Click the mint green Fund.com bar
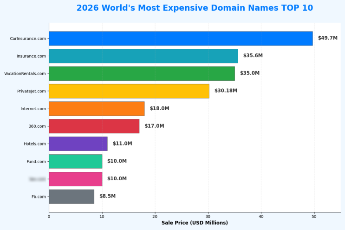The width and height of the screenshot is (345, 230). point(76,161)
